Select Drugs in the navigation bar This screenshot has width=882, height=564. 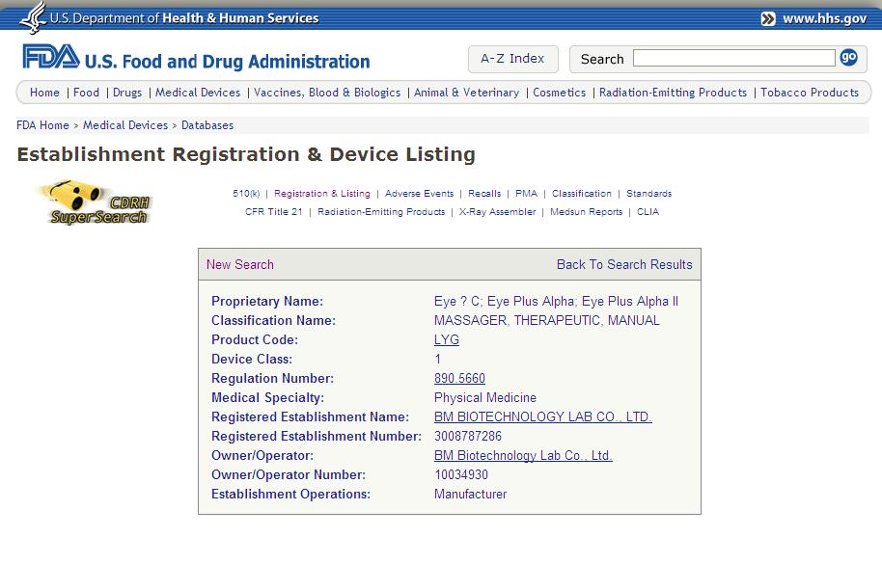[127, 93]
